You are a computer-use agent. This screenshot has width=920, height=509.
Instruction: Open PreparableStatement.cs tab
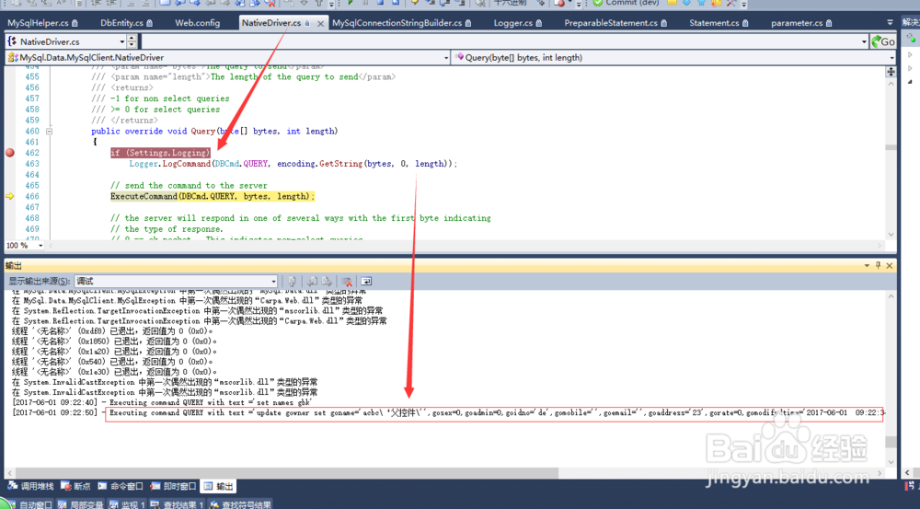click(x=615, y=23)
